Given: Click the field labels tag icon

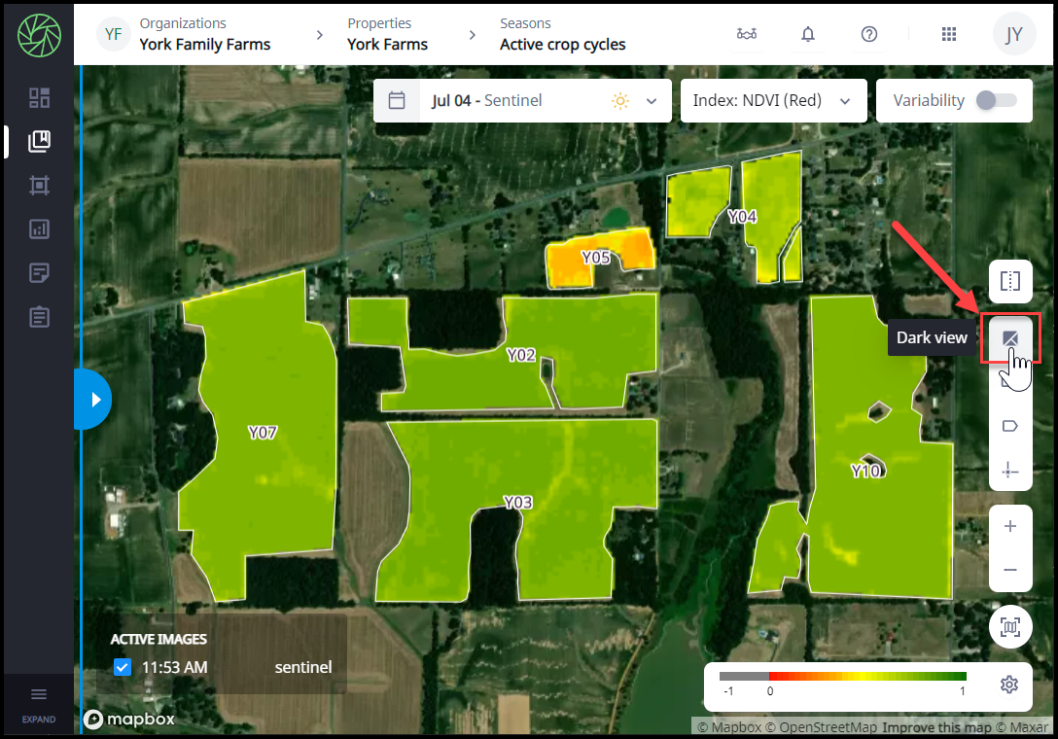Looking at the screenshot, I should point(1009,426).
